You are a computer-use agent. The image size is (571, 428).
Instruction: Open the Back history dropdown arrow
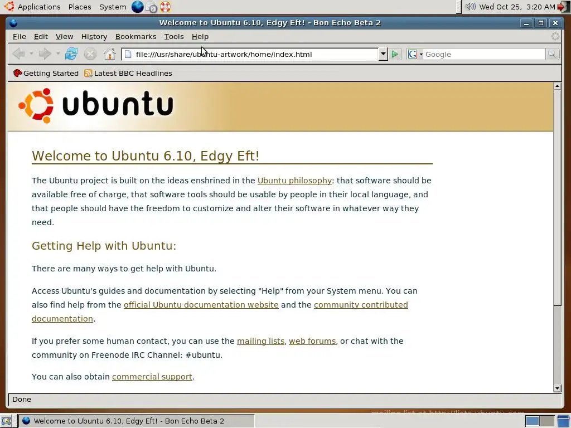point(31,54)
